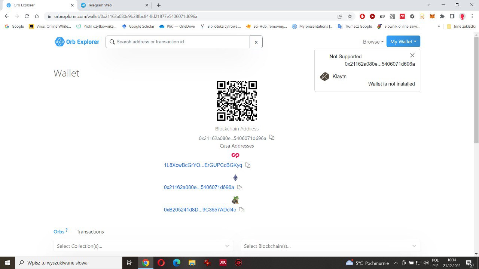Reload the current page

click(27, 16)
